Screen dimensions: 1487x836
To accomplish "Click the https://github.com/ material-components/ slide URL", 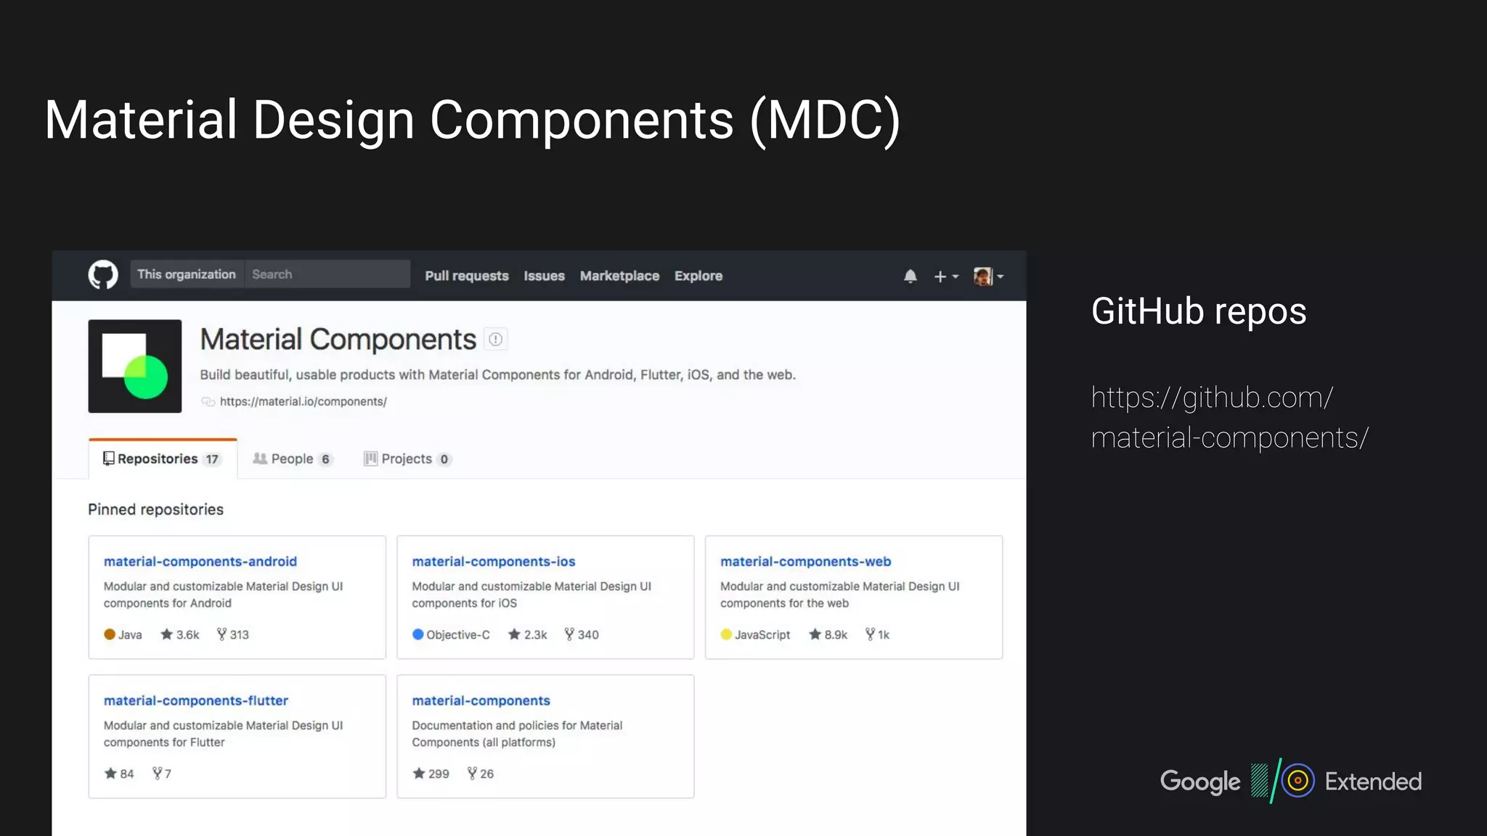I will 1230,417.
